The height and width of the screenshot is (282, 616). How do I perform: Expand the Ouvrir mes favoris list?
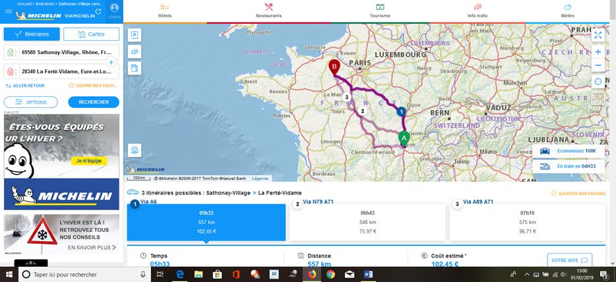point(93,86)
